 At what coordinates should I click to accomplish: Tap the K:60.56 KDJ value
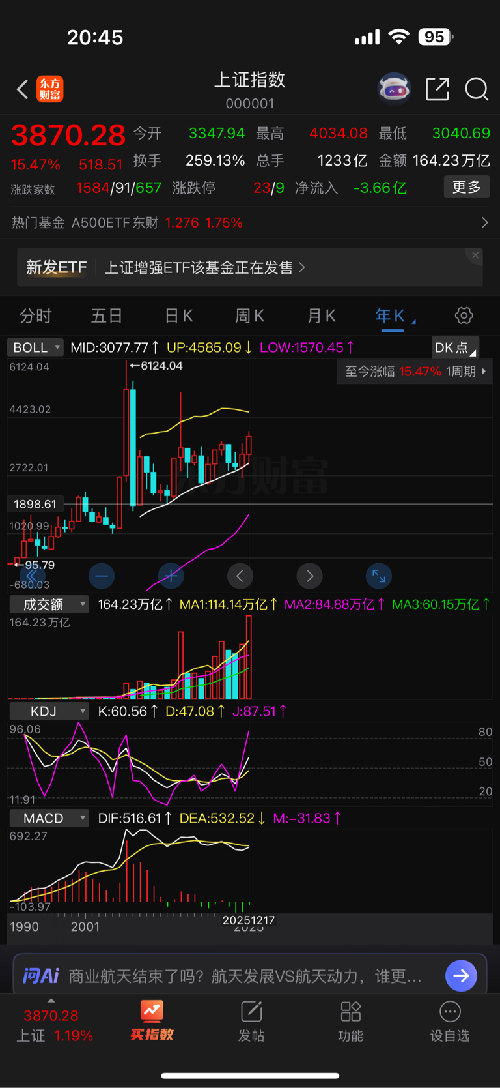[128, 711]
